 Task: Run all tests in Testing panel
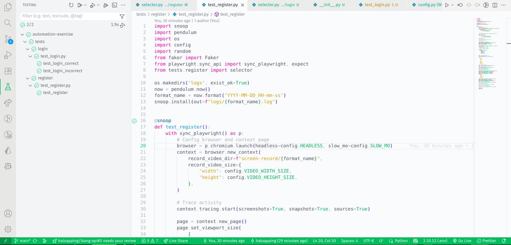click(x=80, y=5)
